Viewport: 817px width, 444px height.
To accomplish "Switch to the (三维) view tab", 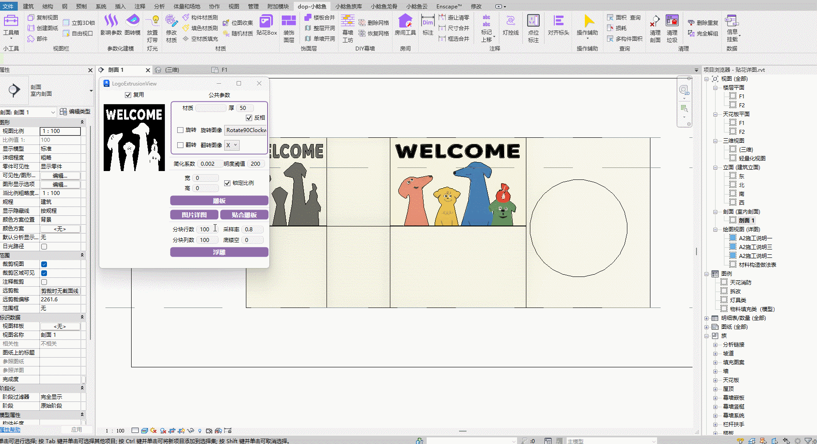I will 172,70.
